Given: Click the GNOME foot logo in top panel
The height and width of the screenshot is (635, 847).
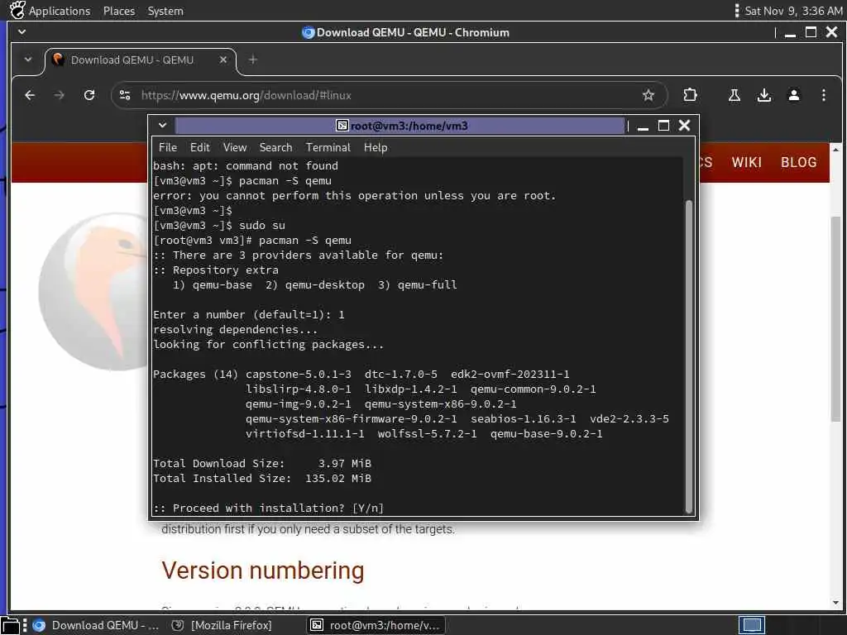Looking at the screenshot, I should click(x=17, y=10).
